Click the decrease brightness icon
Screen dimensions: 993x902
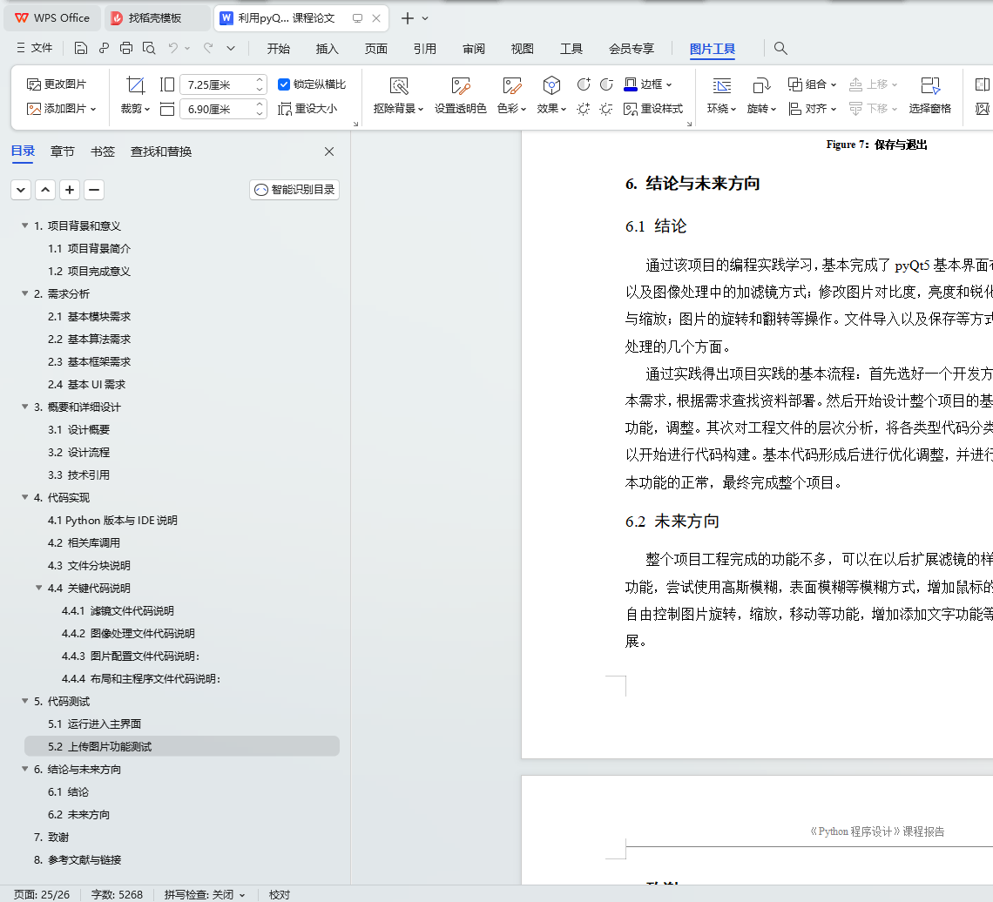[x=607, y=109]
